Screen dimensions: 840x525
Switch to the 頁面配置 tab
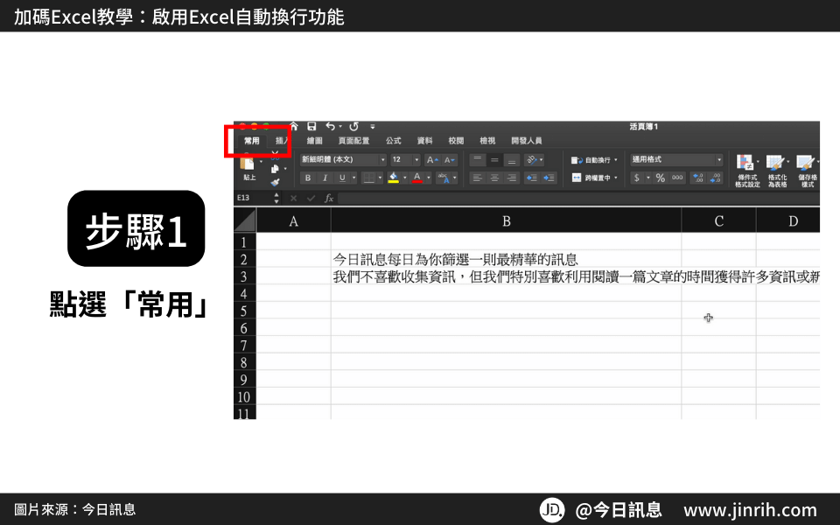(353, 141)
